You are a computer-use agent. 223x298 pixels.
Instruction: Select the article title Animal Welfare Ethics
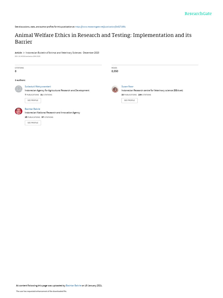click(x=103, y=38)
